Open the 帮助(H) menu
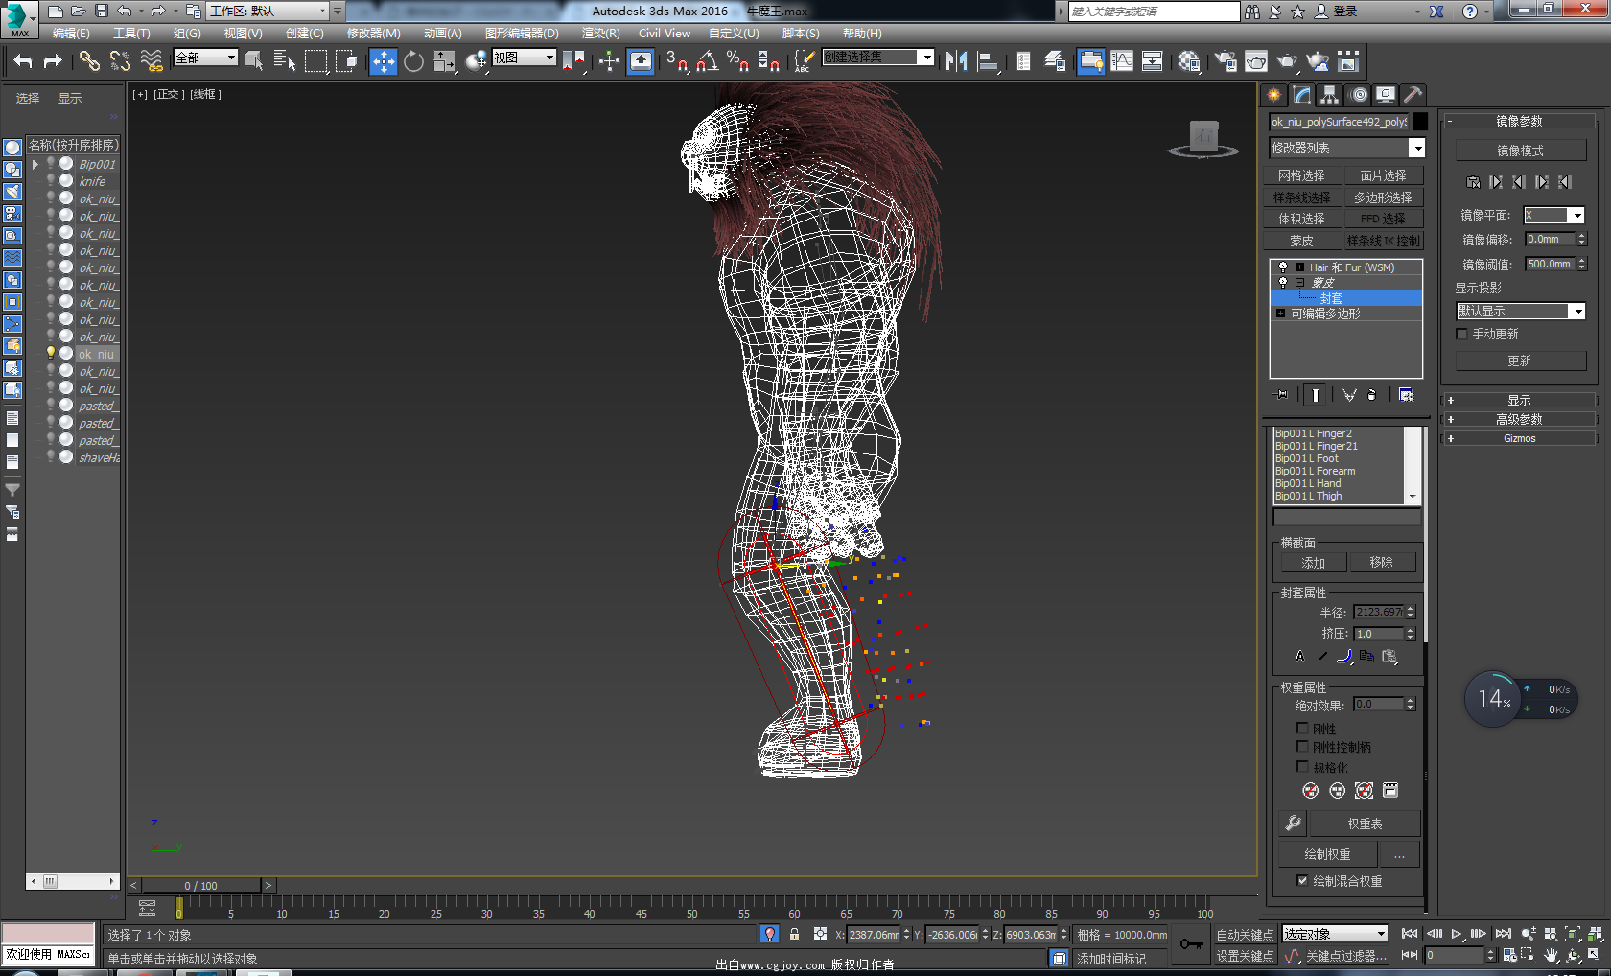The width and height of the screenshot is (1611, 976). [862, 33]
